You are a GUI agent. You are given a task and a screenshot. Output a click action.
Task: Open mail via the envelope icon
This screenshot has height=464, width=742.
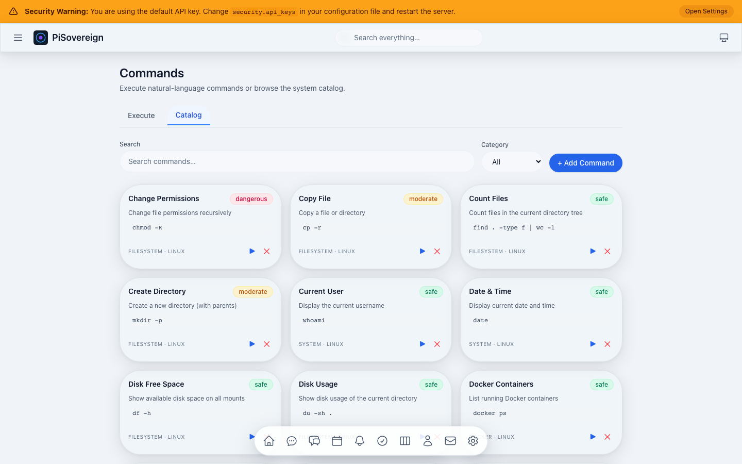(450, 441)
